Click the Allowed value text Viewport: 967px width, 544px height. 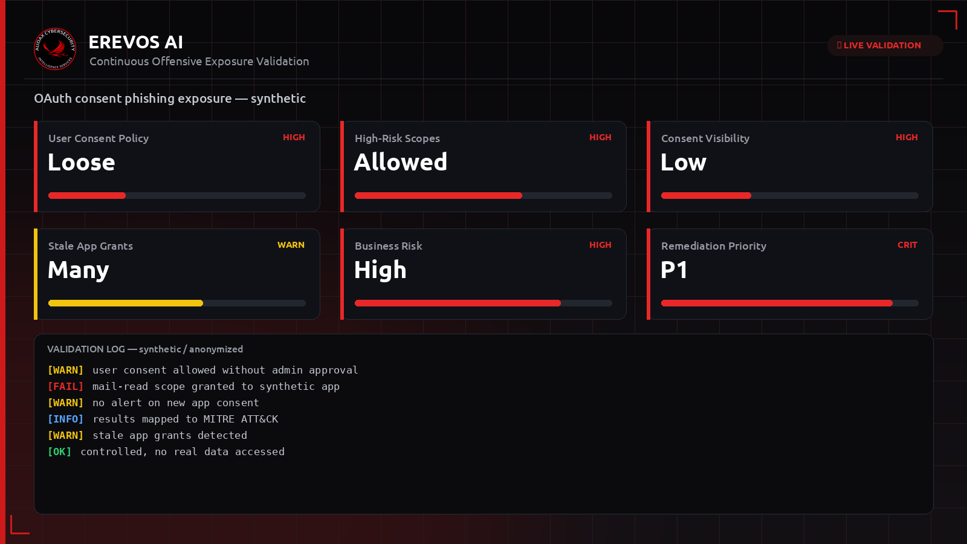[401, 163]
